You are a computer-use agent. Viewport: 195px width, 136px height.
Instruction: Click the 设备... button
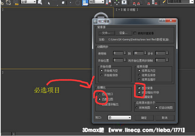[x=123, y=33]
